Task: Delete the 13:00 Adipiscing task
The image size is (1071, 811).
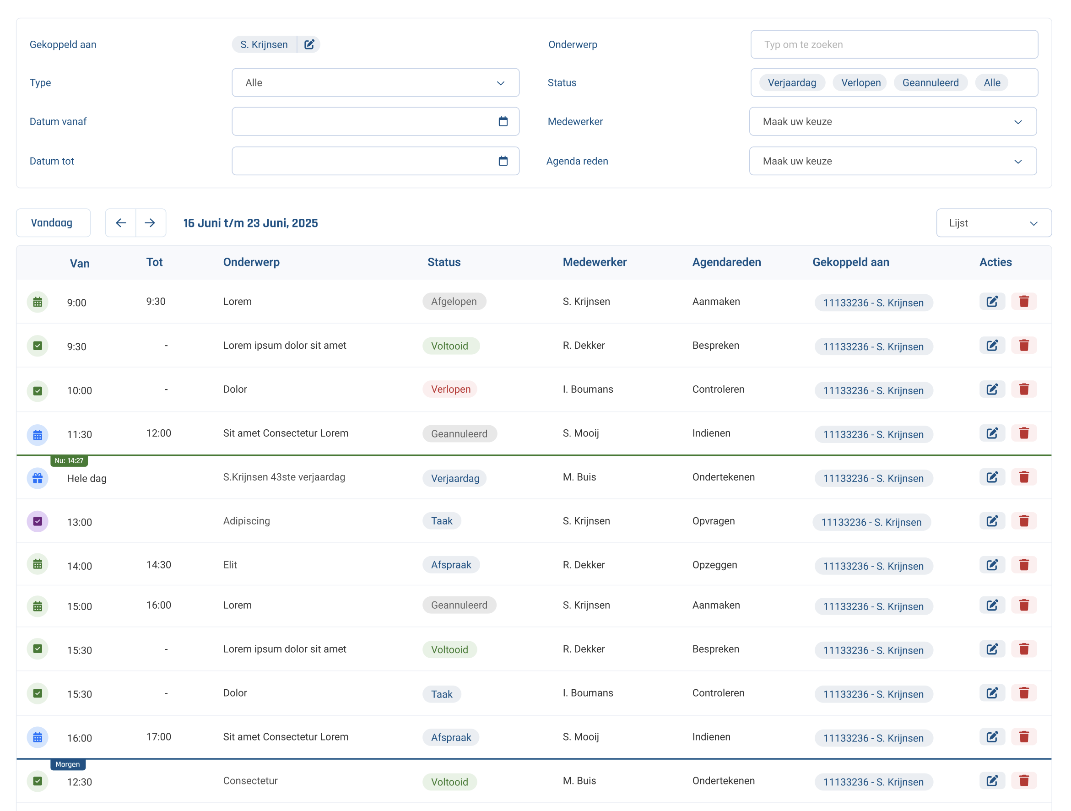Action: point(1023,521)
